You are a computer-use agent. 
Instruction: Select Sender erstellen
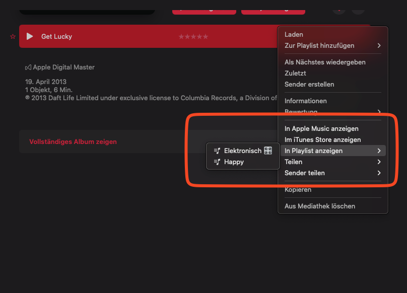(x=309, y=85)
